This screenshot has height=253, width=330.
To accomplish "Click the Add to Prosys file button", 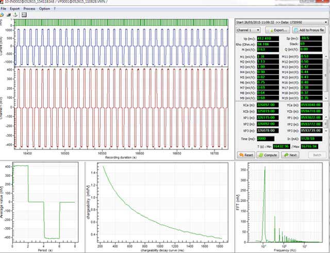I will [309, 30].
